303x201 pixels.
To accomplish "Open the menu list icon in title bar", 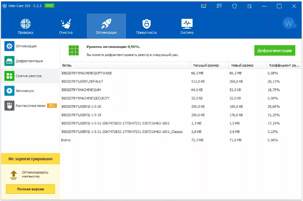I will tap(250, 6).
